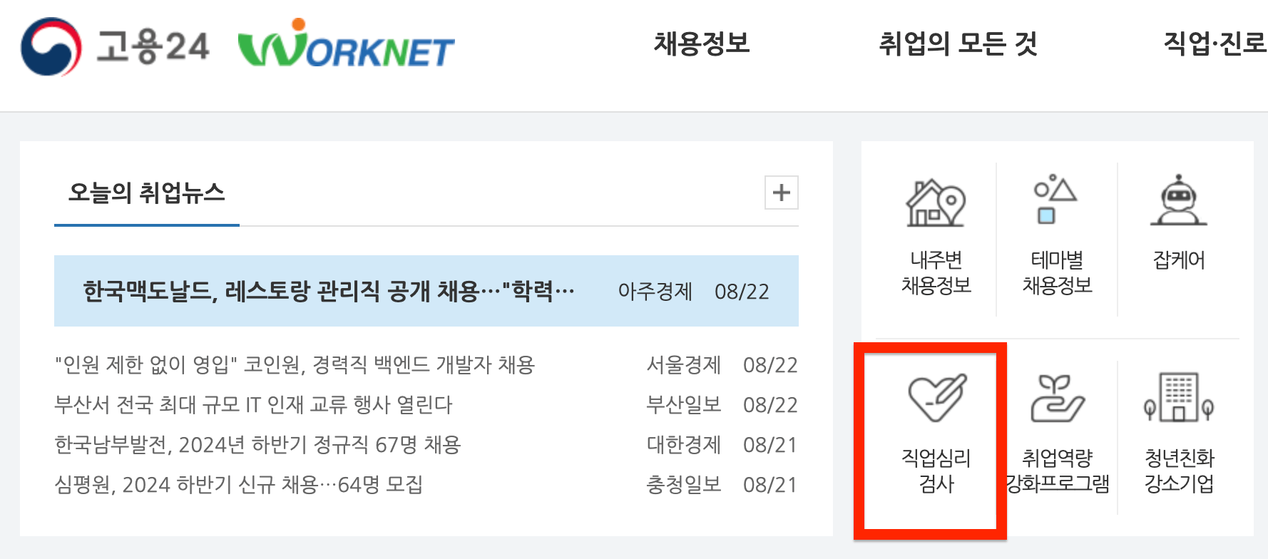1268x559 pixels.
Task: Open the 한국남부발전 정규직 채용 article
Action: click(x=259, y=445)
